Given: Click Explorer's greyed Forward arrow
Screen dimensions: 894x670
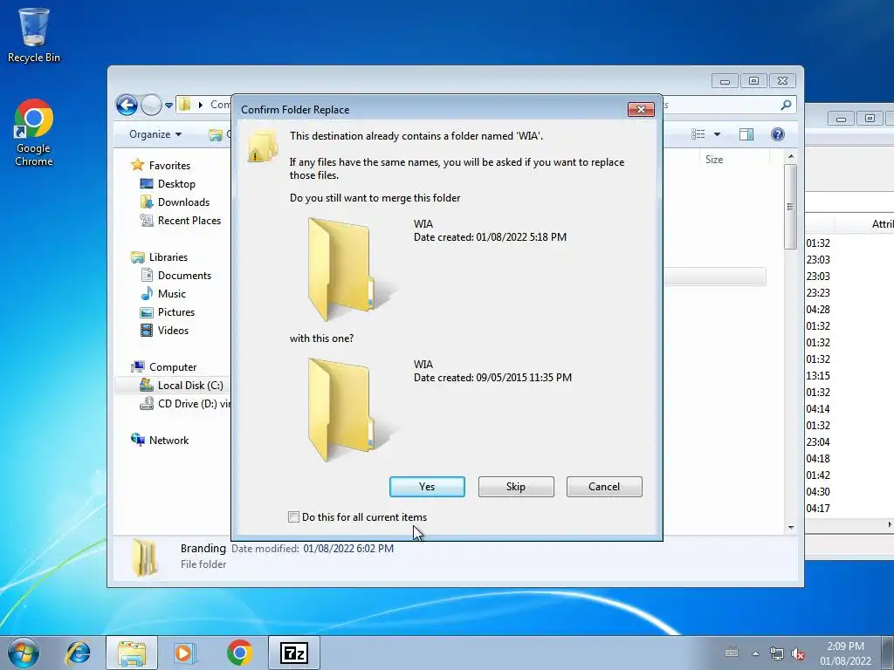Looking at the screenshot, I should point(151,105).
